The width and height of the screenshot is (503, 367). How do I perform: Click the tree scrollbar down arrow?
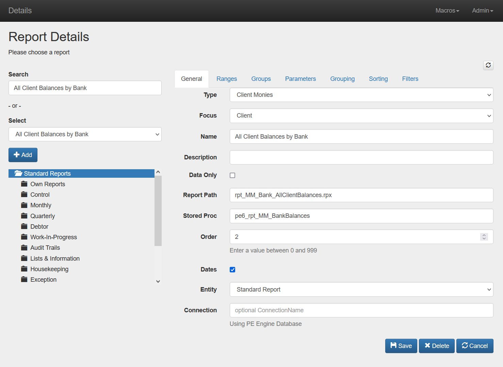158,281
